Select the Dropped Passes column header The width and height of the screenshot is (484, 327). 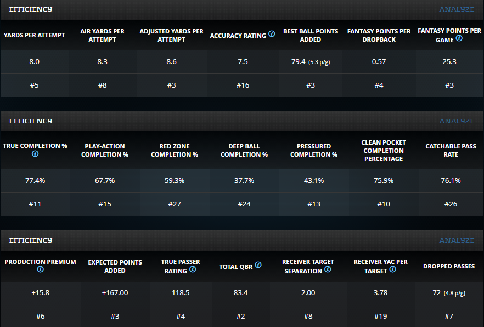click(x=449, y=266)
